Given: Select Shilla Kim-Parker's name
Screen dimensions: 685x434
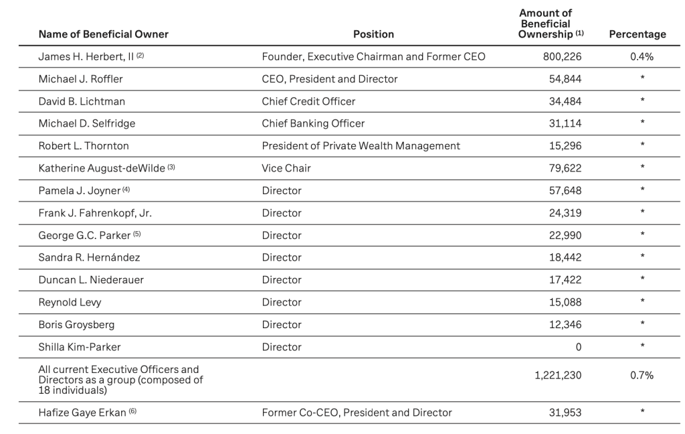Looking at the screenshot, I should [x=80, y=347].
